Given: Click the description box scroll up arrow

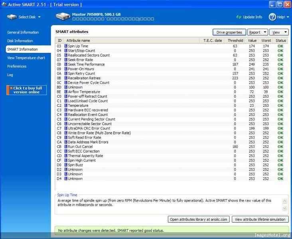Looking at the screenshot, I should (284, 201).
